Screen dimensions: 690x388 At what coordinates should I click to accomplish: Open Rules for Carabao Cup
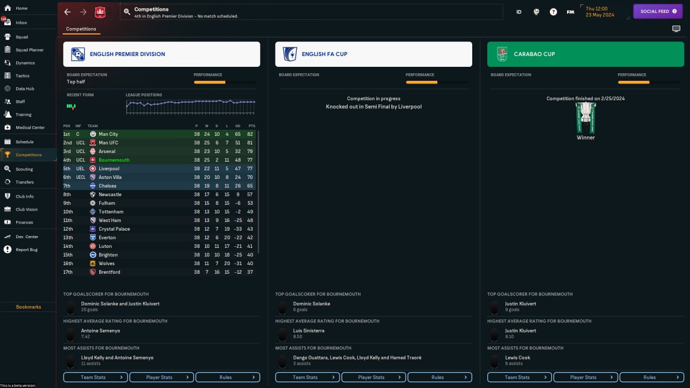pos(652,377)
